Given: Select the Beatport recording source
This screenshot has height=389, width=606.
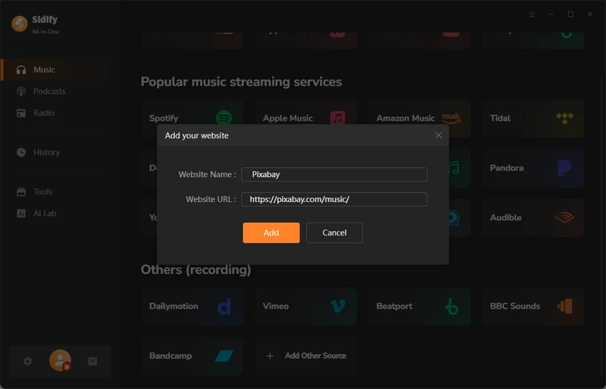Looking at the screenshot, I should click(x=420, y=306).
